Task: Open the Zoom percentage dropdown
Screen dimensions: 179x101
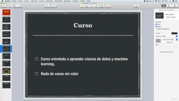Action: coord(10,6)
